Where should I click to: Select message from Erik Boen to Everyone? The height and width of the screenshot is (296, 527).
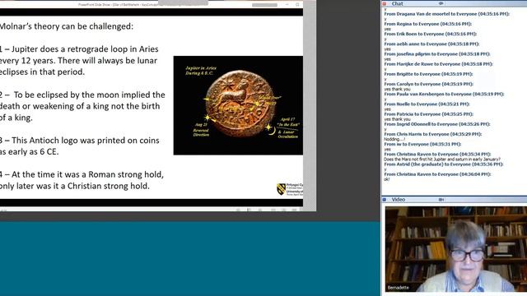(430, 35)
